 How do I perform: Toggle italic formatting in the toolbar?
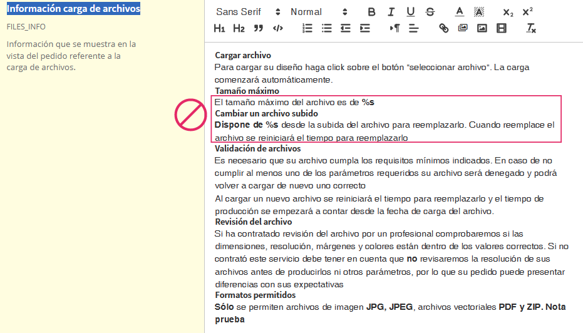pos(391,12)
